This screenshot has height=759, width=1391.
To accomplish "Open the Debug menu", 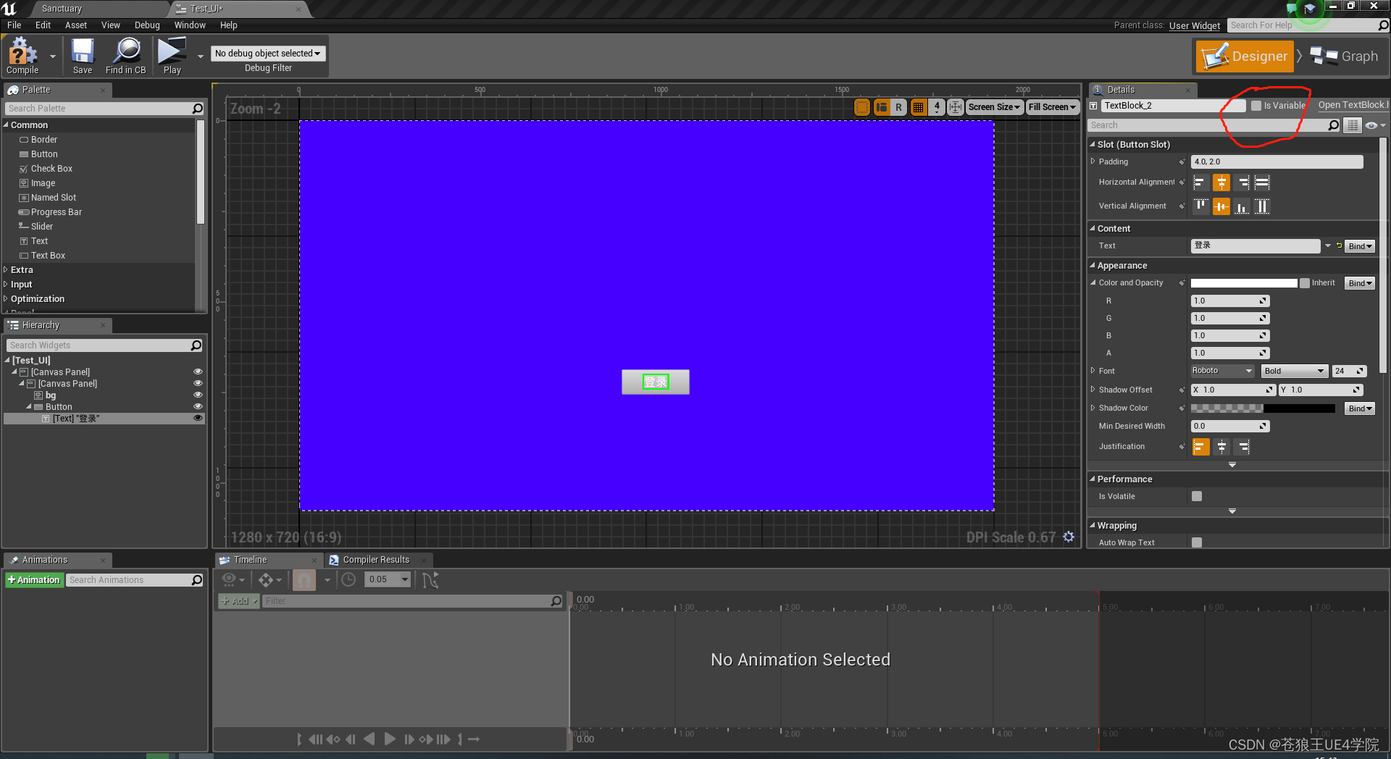I will tap(147, 25).
